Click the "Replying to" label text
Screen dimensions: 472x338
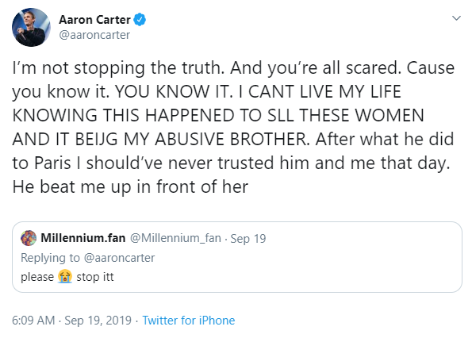(50, 258)
